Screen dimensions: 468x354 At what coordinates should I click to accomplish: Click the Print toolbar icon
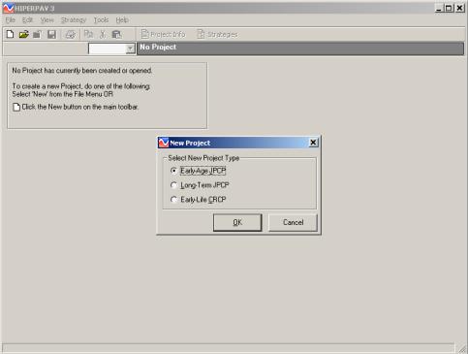pos(71,34)
